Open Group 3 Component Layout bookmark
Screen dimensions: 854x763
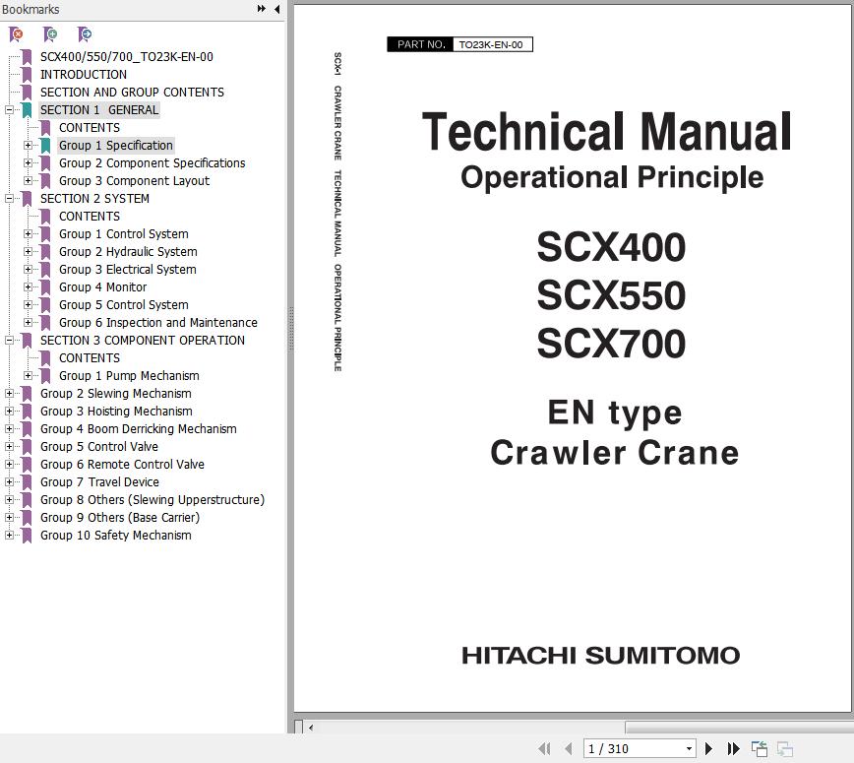pos(134,181)
